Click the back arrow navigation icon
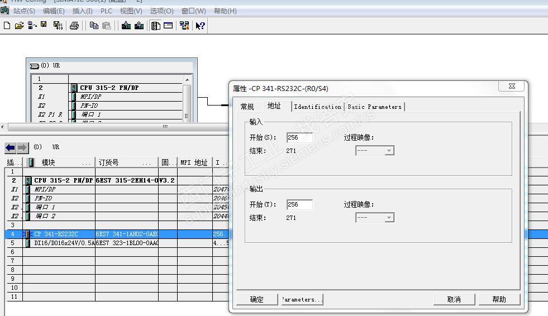The image size is (548, 316). [10, 148]
